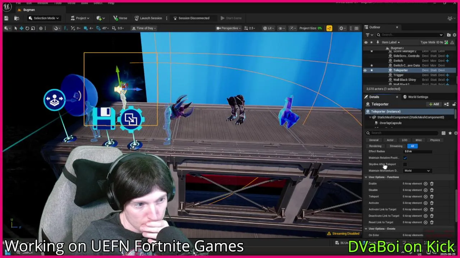
Task: Click the viewport layout grid icon
Action: pyautogui.click(x=356, y=28)
